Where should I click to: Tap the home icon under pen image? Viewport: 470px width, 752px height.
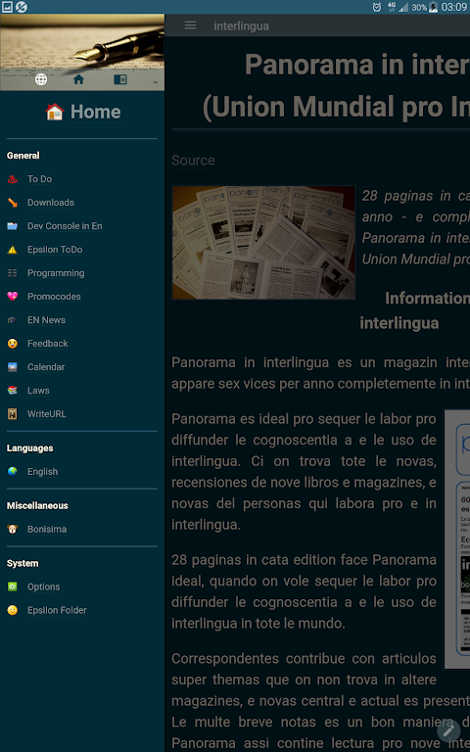tap(78, 79)
